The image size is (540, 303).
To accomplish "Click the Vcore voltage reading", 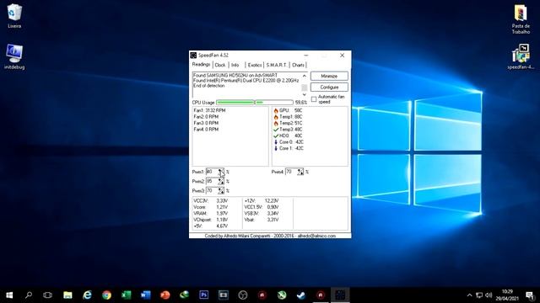I will tap(210, 207).
